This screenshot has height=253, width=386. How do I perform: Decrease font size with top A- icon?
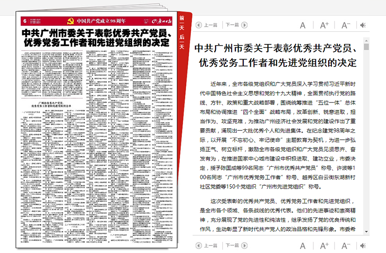pos(346,25)
